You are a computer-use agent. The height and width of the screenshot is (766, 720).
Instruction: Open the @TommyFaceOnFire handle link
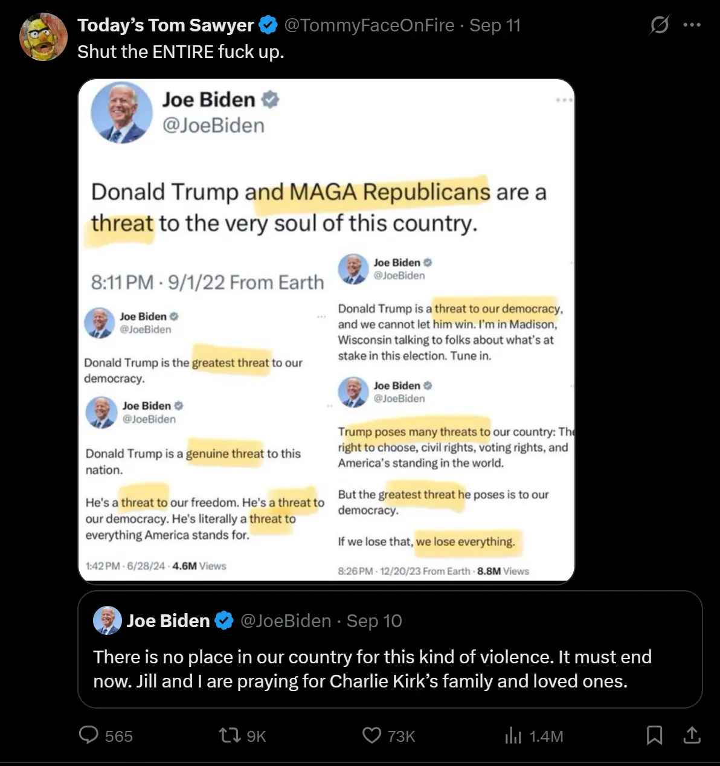coord(369,25)
